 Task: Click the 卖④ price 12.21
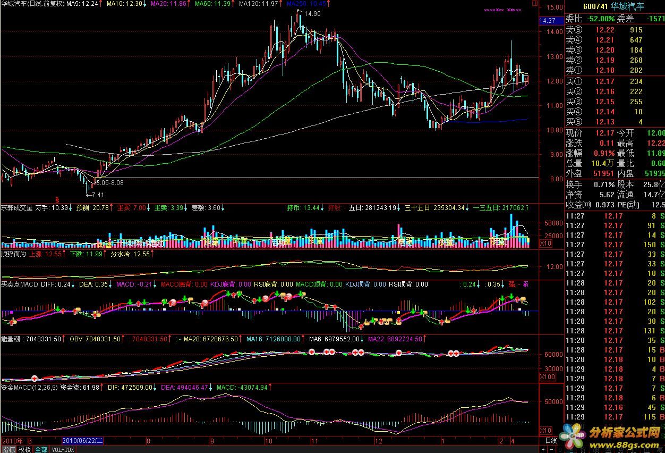604,40
